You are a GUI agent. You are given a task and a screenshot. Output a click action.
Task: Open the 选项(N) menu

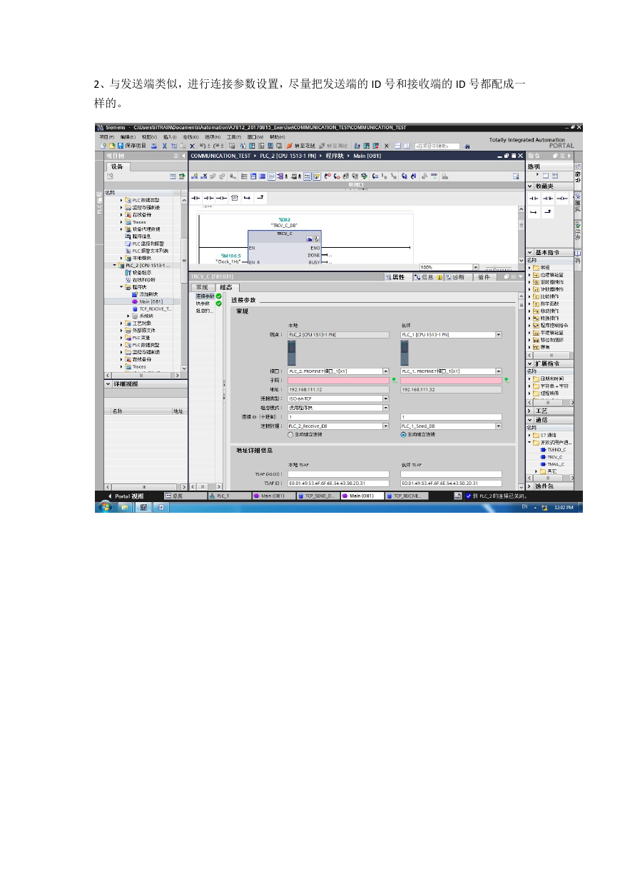point(211,136)
